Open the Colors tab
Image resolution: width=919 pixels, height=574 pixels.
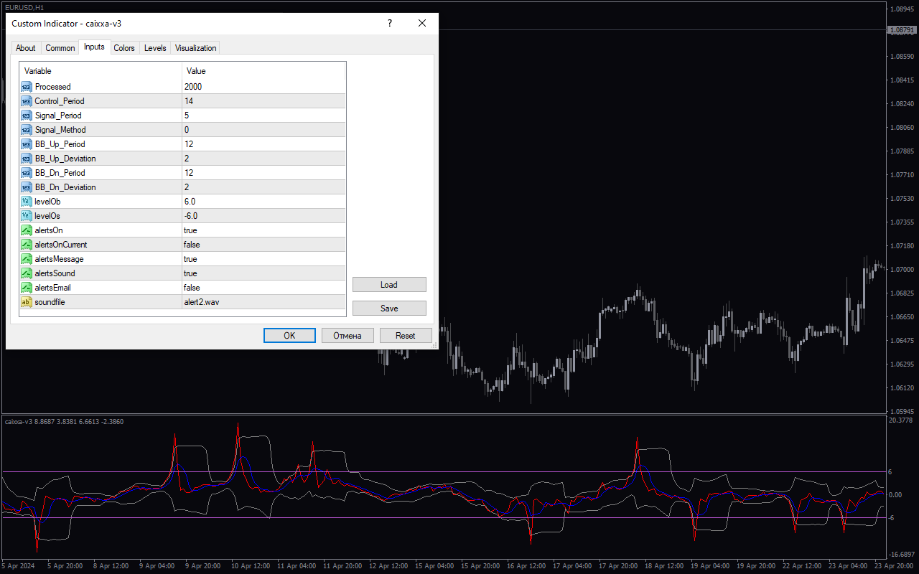pyautogui.click(x=124, y=48)
